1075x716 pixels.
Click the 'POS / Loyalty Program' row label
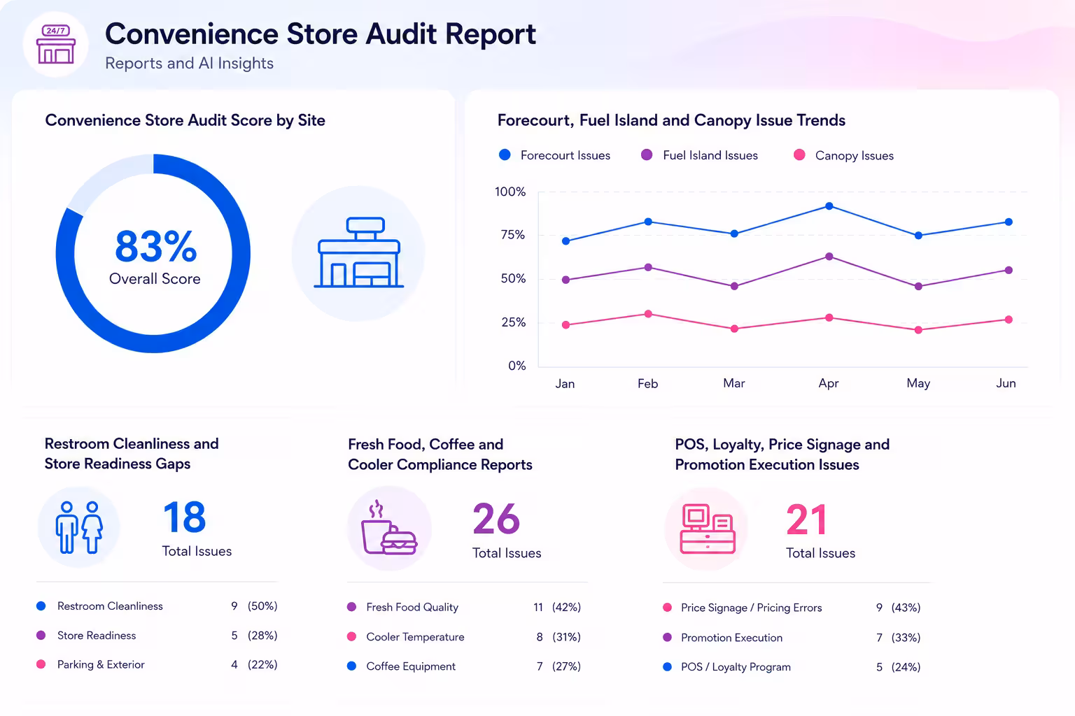point(736,667)
